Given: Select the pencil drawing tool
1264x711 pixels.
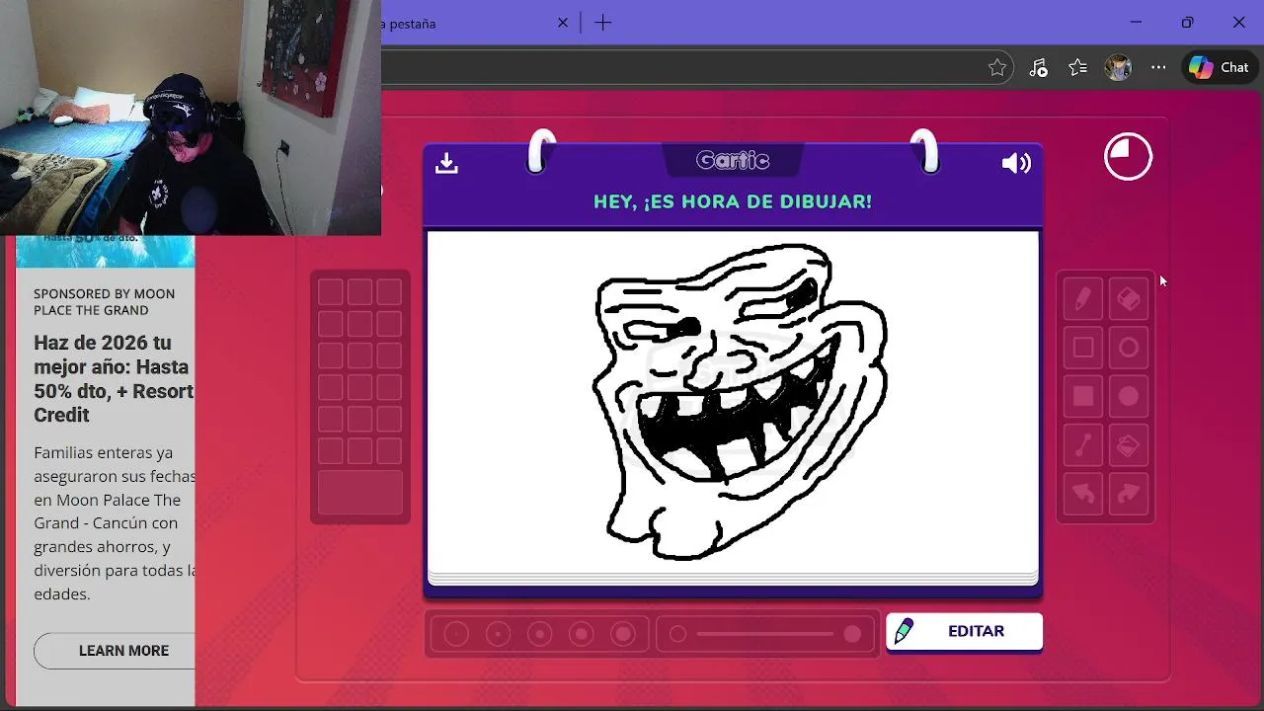Looking at the screenshot, I should (x=1083, y=298).
